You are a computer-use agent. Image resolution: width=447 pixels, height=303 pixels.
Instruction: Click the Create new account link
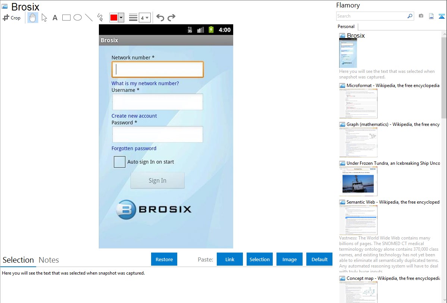(134, 116)
